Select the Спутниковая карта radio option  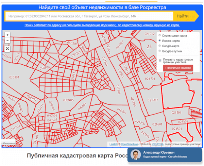(x=159, y=35)
